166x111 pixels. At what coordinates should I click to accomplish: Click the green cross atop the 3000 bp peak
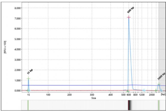[159, 84]
